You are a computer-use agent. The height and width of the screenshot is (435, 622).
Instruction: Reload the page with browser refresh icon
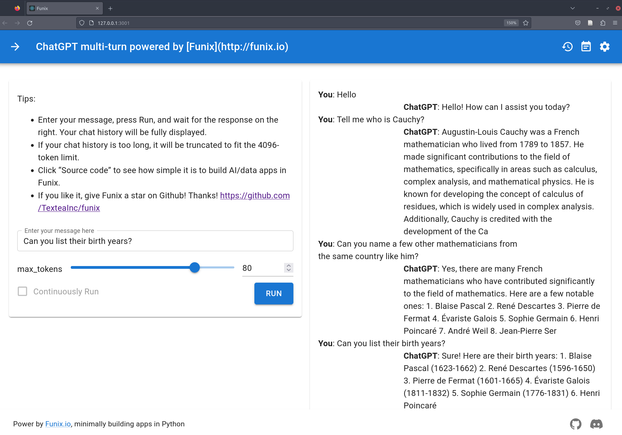coord(30,23)
